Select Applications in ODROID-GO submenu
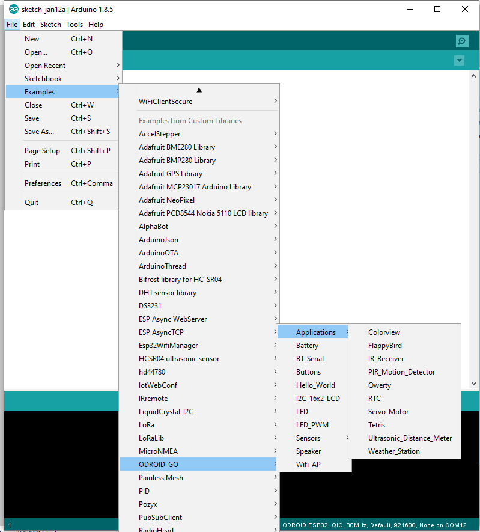The height and width of the screenshot is (532, 480). tap(313, 332)
